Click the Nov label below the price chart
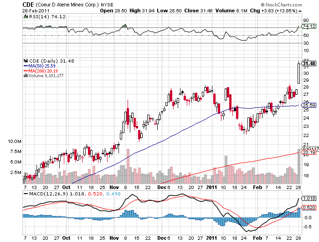The image size is (319, 242). (x=114, y=187)
